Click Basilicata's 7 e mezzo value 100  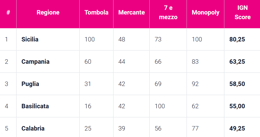click(x=160, y=106)
